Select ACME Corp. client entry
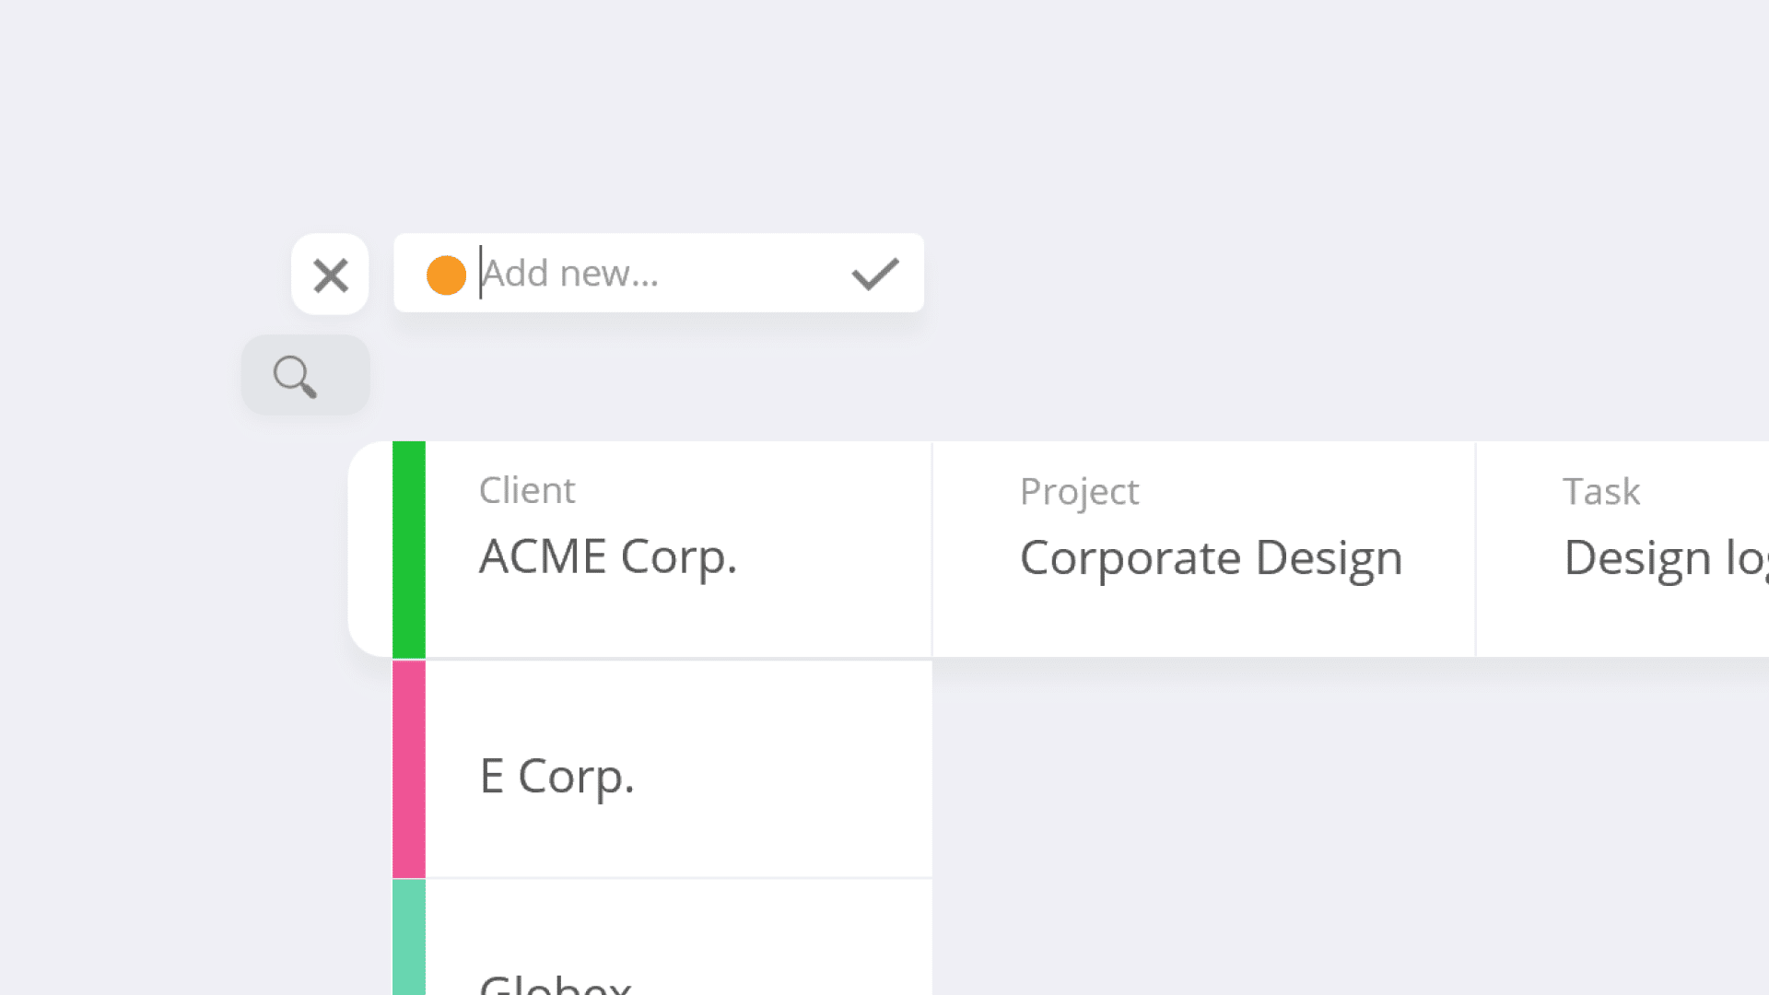 pyautogui.click(x=662, y=549)
